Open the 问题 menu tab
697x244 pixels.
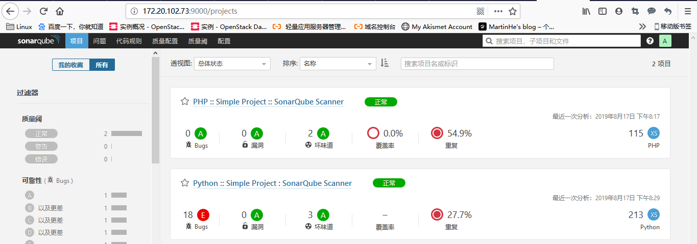click(x=100, y=41)
